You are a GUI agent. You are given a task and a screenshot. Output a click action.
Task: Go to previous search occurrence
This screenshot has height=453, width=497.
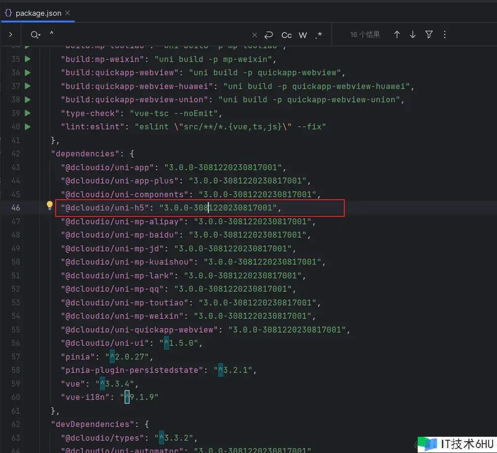click(397, 34)
